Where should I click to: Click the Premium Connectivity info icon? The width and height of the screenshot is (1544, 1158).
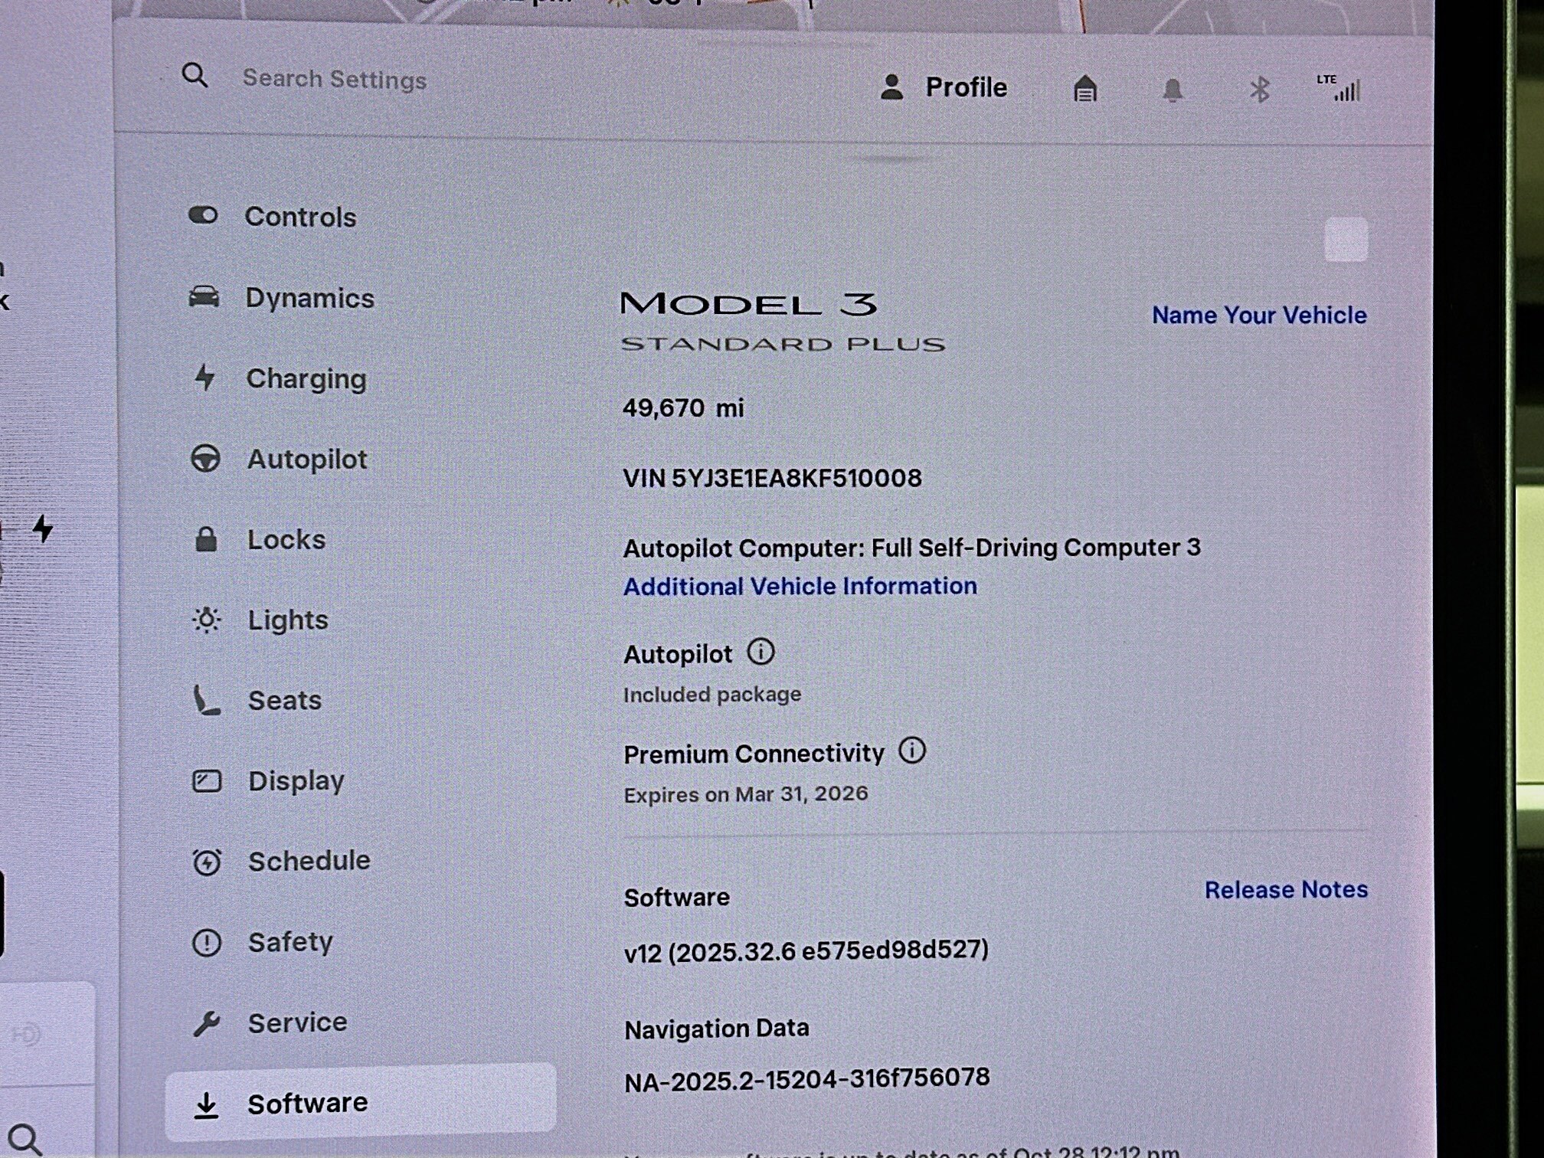911,751
